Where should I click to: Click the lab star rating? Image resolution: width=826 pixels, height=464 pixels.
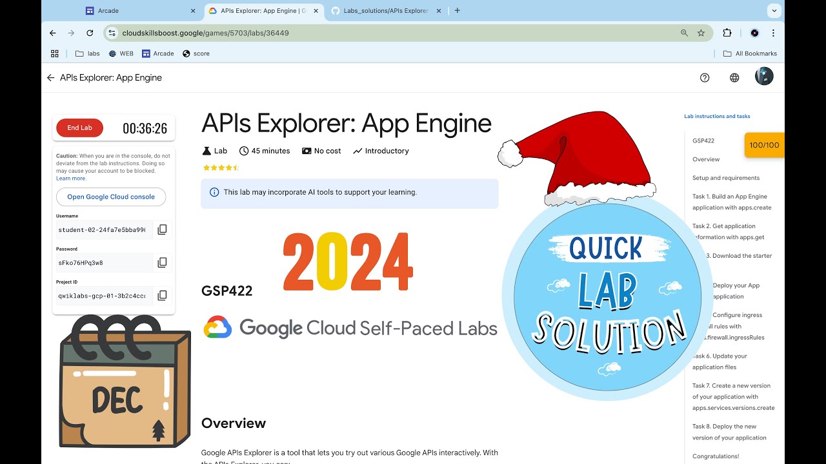coord(221,168)
